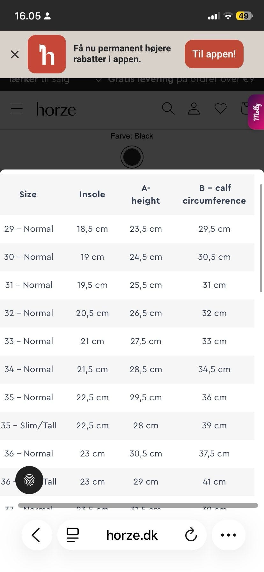Open the shopping cart icon
264x572 pixels.
click(245, 109)
